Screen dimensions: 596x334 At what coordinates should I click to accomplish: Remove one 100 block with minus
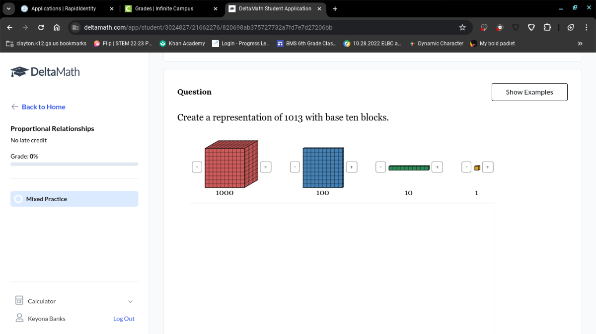pyautogui.click(x=295, y=167)
